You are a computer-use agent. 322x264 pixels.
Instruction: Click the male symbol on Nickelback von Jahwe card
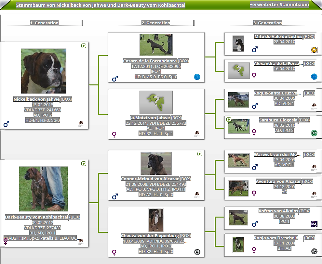tap(6, 124)
